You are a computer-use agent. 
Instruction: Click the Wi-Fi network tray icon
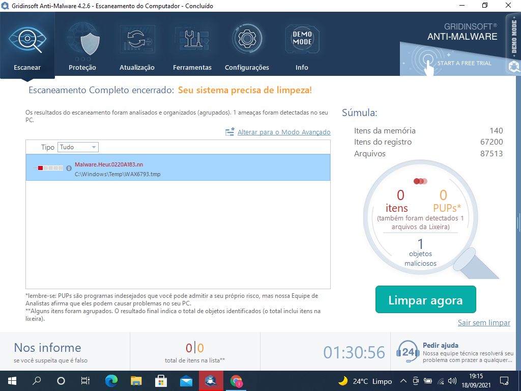pyautogui.click(x=441, y=381)
